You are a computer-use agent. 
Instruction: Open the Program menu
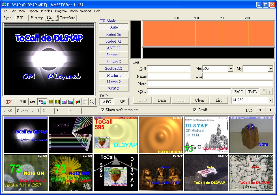click(x=61, y=11)
